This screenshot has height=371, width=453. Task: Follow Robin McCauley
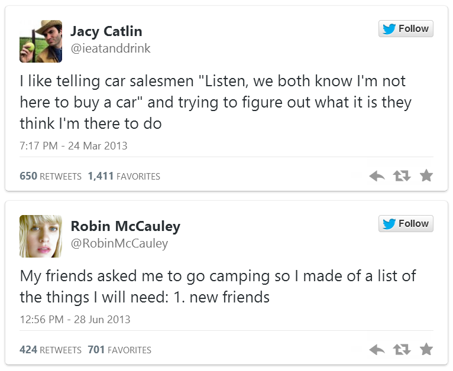[x=406, y=224]
